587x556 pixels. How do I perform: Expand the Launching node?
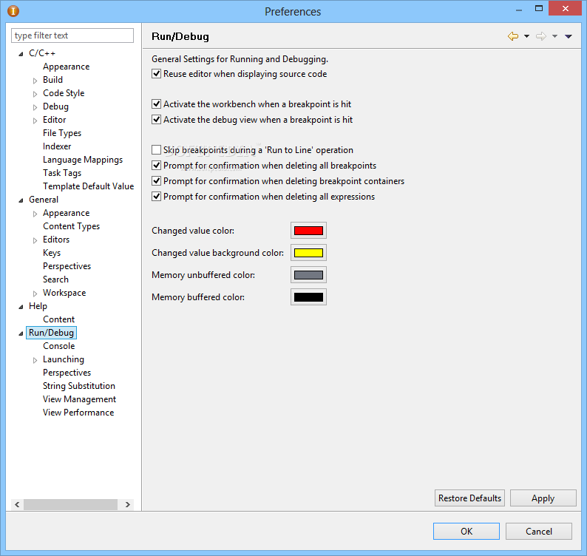35,360
